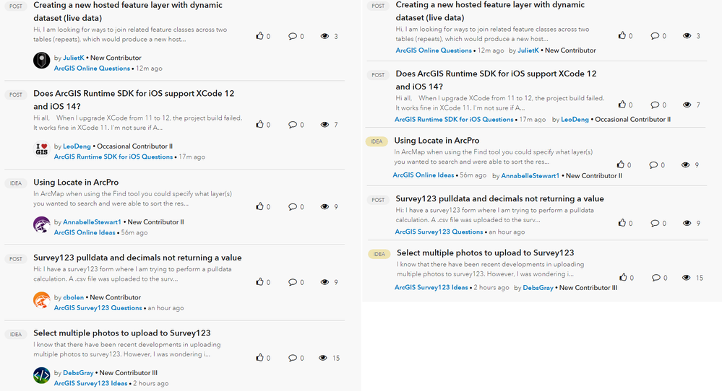Viewport: 722px width, 391px height.
Task: Click comment icon for ArcPro idea, right list
Action: [x=653, y=165]
